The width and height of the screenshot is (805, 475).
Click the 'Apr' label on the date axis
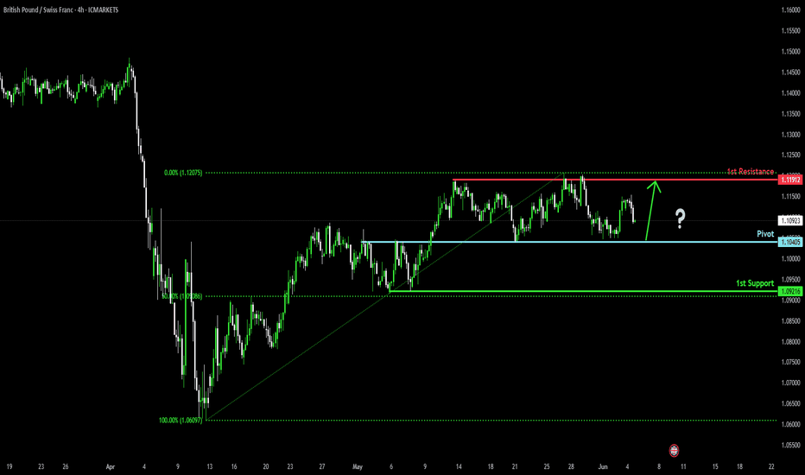(110, 466)
